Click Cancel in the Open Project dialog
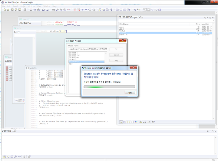 click(116, 55)
